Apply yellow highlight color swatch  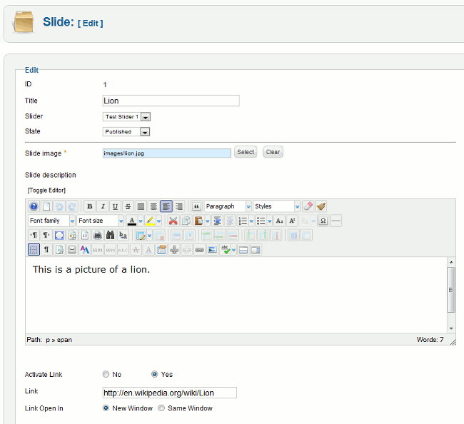pos(151,221)
